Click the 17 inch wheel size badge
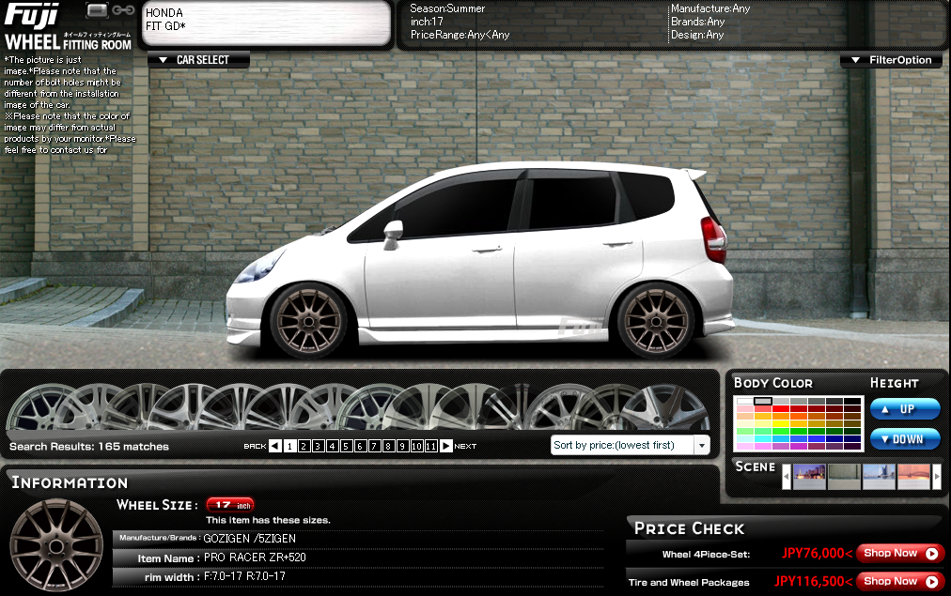This screenshot has width=951, height=596. 230,505
